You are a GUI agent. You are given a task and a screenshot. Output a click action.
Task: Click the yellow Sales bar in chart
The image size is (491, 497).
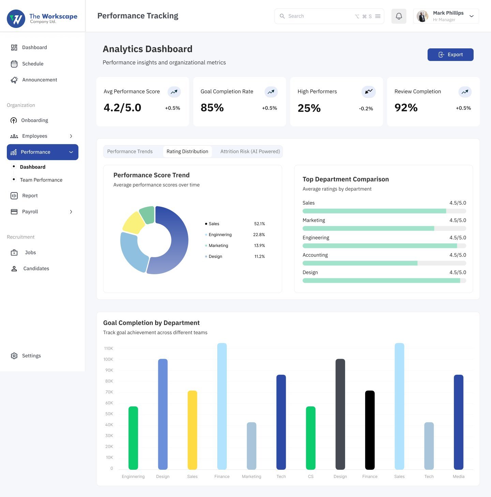point(192,430)
